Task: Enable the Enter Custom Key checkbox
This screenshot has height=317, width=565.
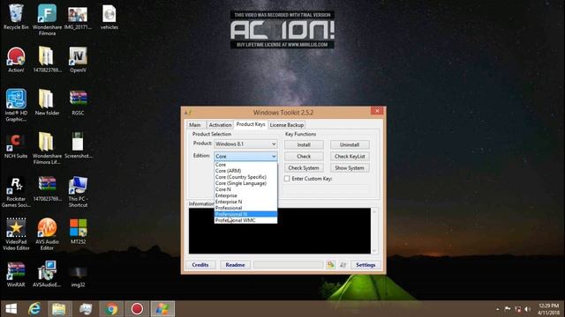Action: (287, 179)
